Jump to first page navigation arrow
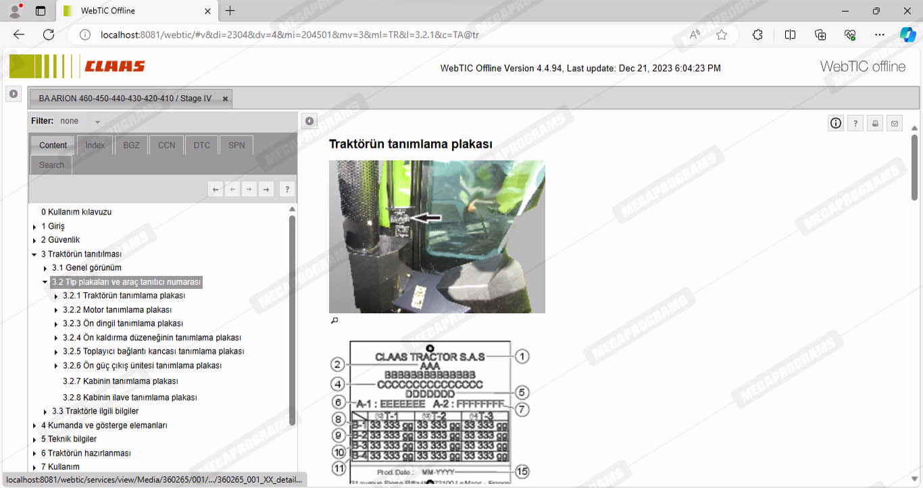Viewport: 923px width, 488px height. tap(216, 190)
